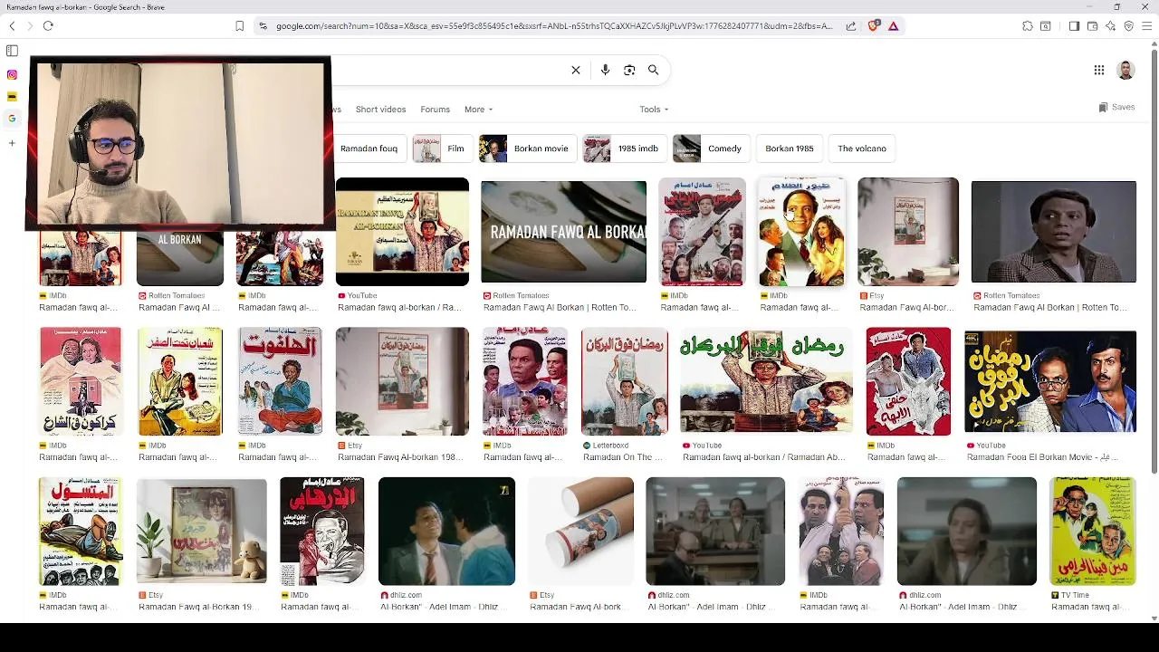
Task: Open Google account profile avatar
Action: click(1125, 70)
